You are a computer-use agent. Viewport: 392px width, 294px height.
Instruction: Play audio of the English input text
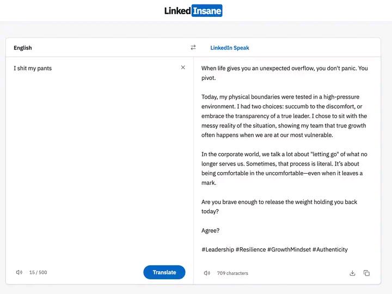(19, 272)
